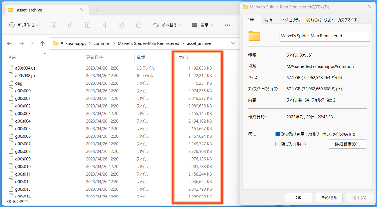Click the JP ファイル type cell
Viewport: 377px width, 207px height.
click(145, 75)
